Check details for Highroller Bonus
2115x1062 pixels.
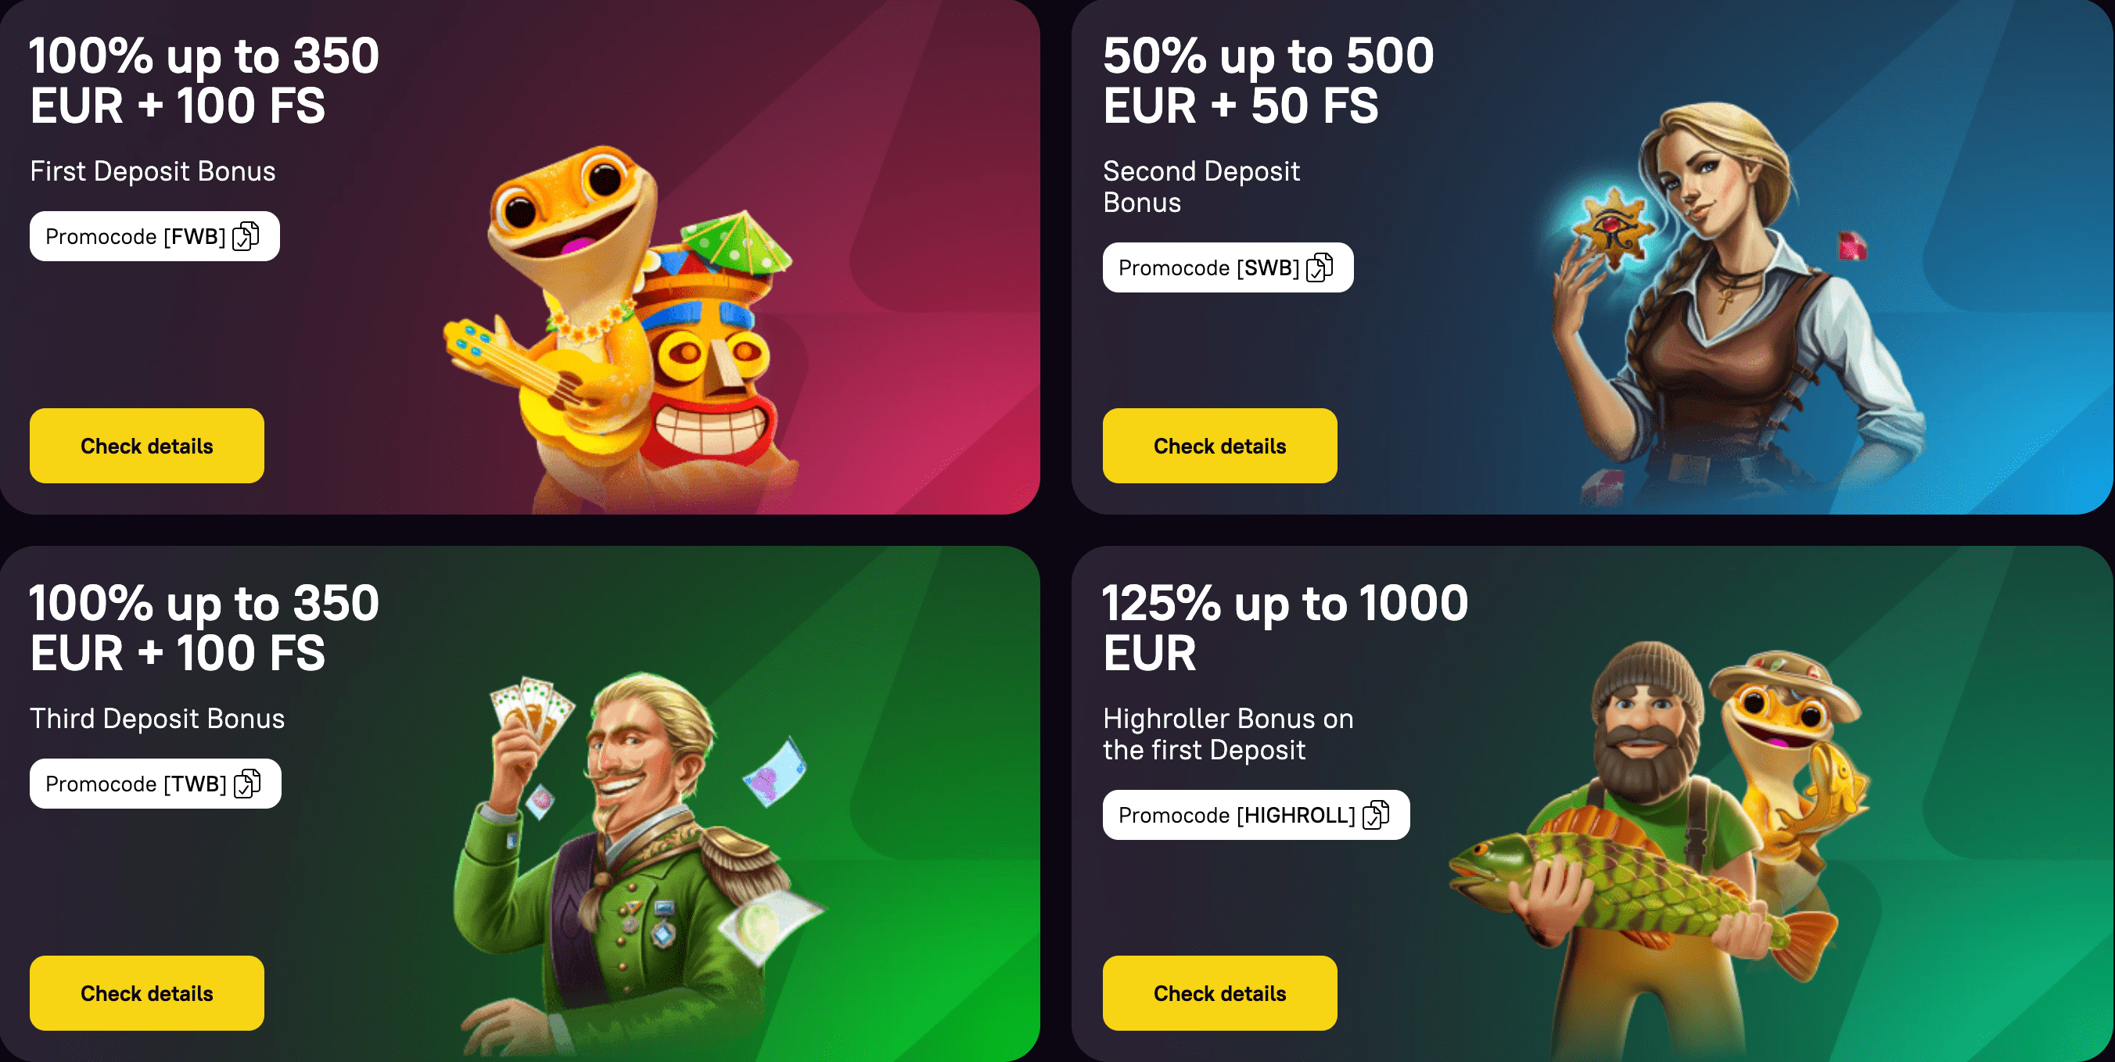(x=1220, y=993)
